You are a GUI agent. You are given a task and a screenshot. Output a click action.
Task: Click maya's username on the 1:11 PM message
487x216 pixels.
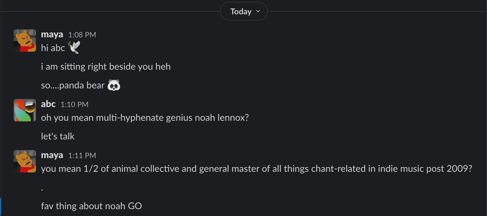[52, 156]
